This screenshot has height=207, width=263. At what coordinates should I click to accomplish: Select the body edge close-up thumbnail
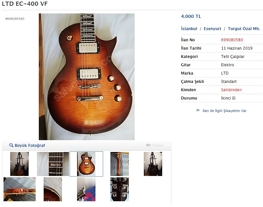pos(53,189)
